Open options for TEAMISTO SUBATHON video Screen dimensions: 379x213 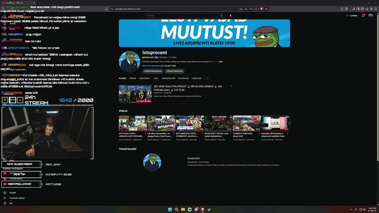click(x=259, y=133)
